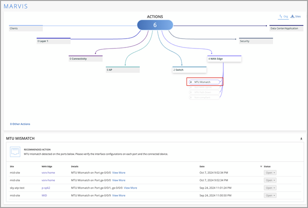Select the AP category box

coord(122,70)
